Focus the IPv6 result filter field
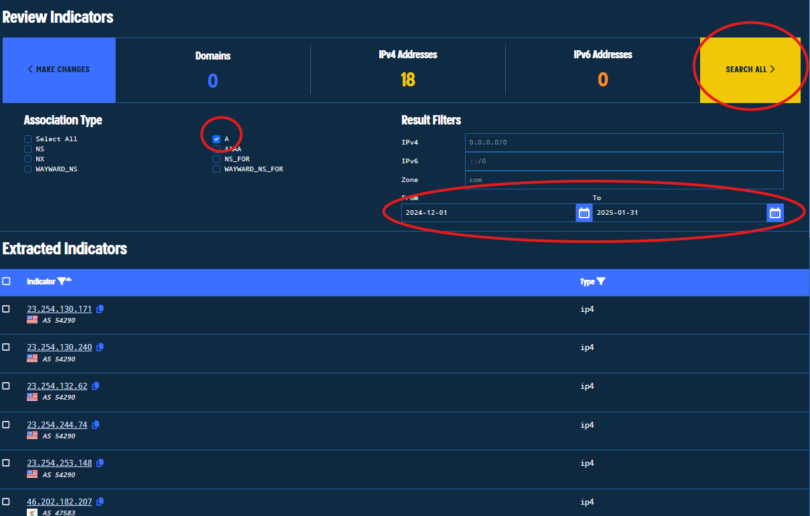 [624, 161]
